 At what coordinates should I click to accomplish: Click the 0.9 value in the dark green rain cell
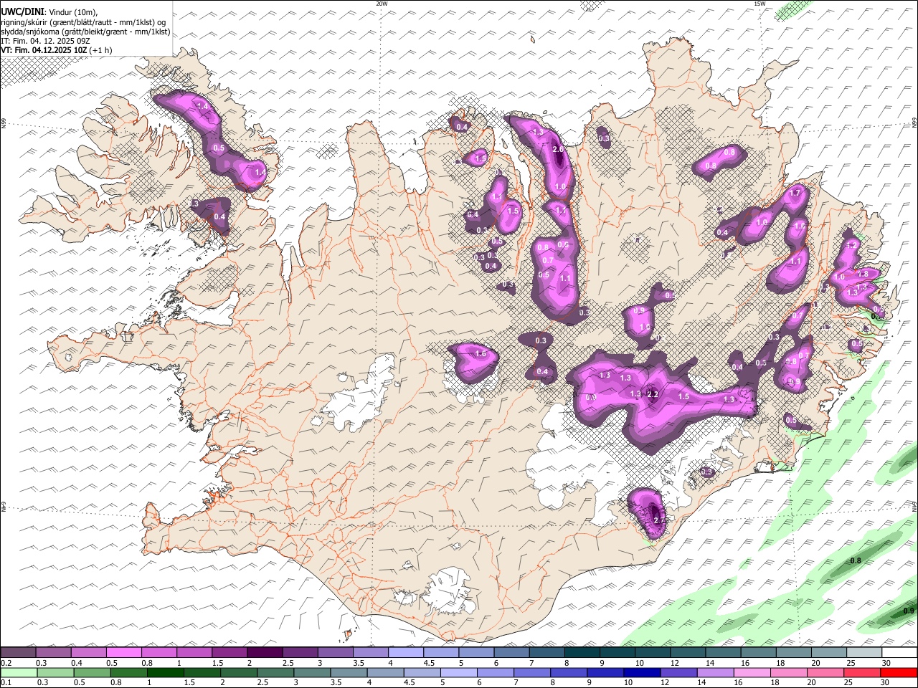click(x=909, y=611)
